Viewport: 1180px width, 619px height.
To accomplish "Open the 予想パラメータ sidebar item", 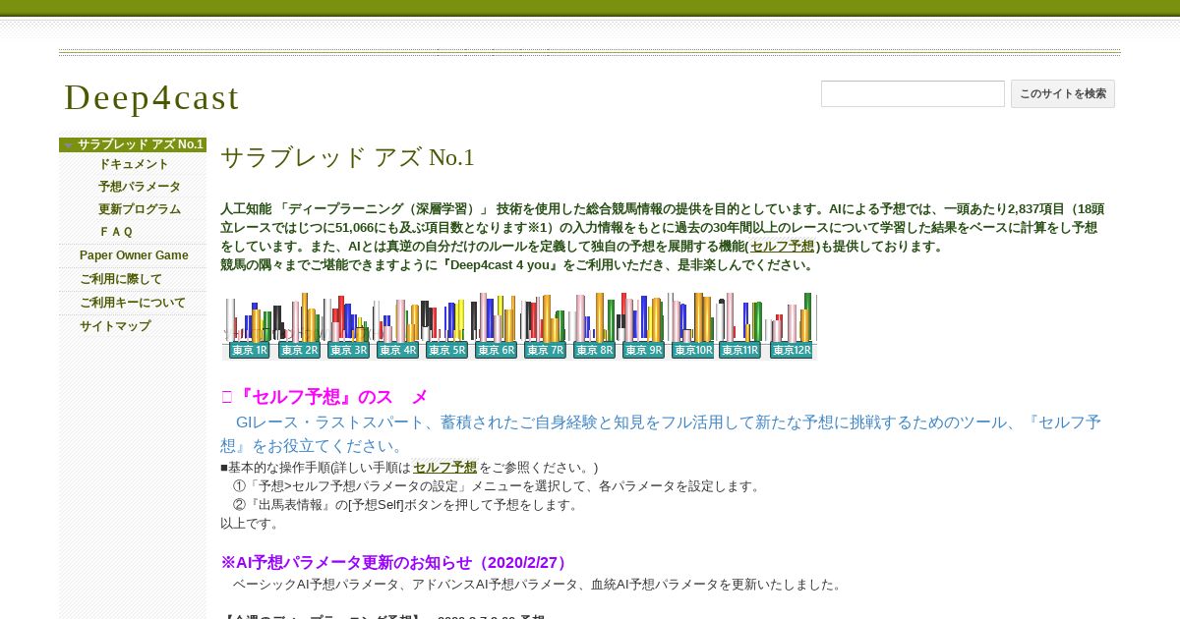I will pos(140,187).
